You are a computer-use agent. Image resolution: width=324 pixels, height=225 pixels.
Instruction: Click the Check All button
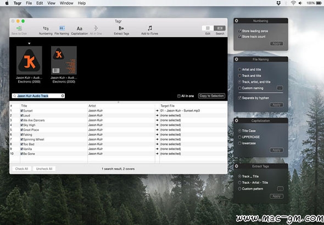pyautogui.click(x=21, y=169)
